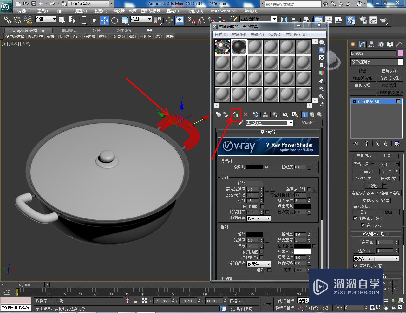
Task: Collapse 基本参数 rollout
Action: point(268,132)
